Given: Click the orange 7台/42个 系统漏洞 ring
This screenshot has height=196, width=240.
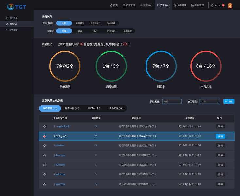Looking at the screenshot, I should coord(65,66).
